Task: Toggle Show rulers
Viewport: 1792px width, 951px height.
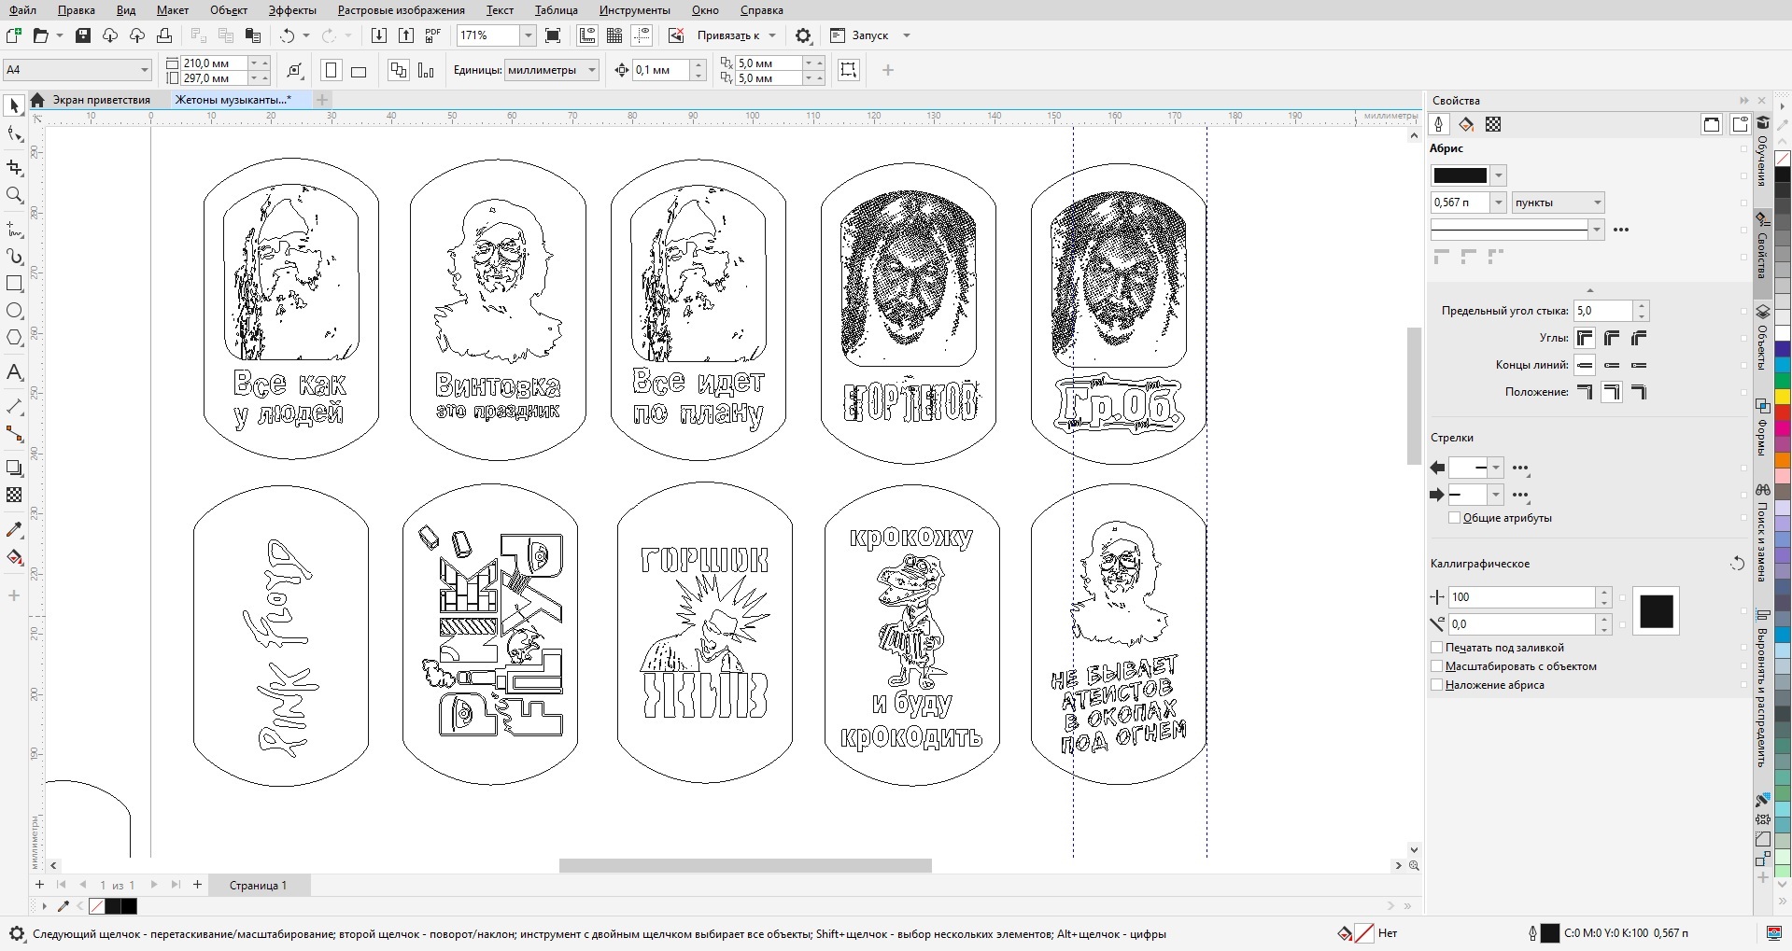Action: coord(587,35)
